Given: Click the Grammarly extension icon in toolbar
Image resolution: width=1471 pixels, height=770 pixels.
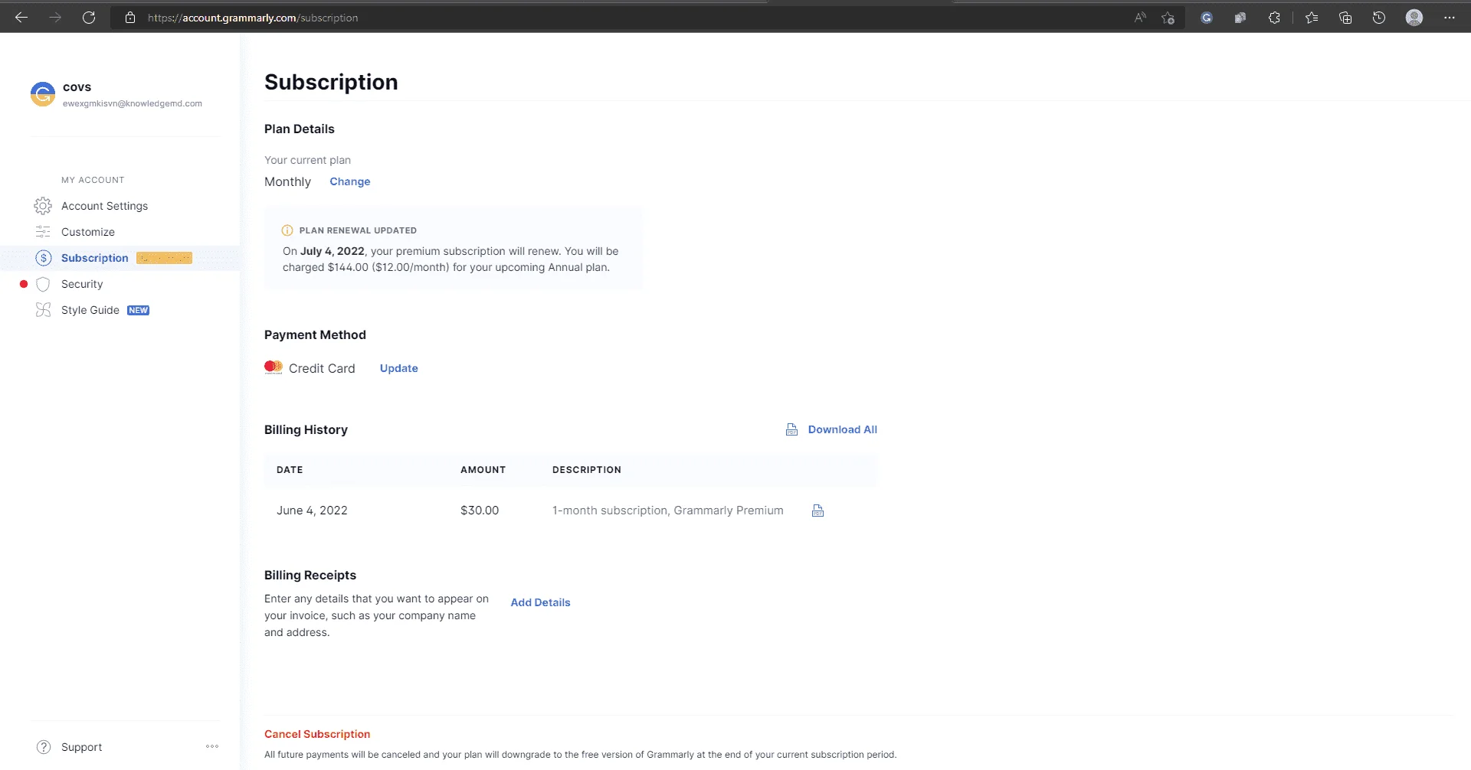Looking at the screenshot, I should tap(1207, 18).
